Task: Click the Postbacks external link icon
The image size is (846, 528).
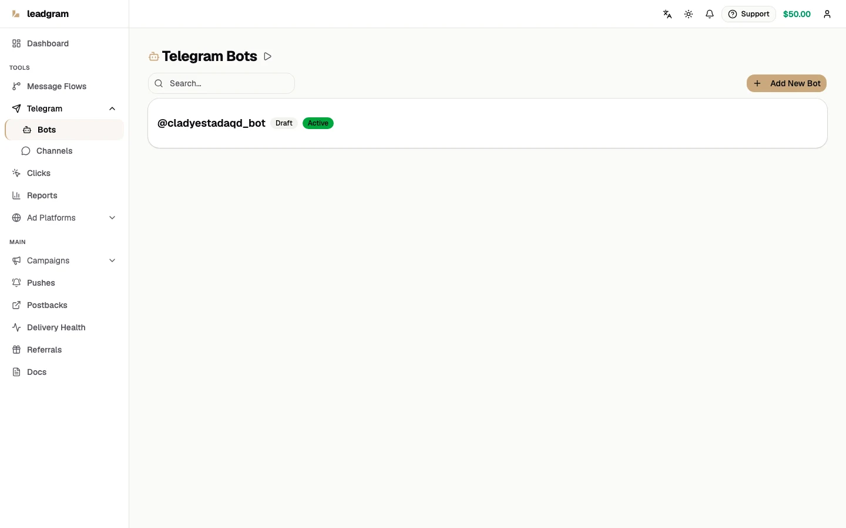Action: [x=16, y=305]
